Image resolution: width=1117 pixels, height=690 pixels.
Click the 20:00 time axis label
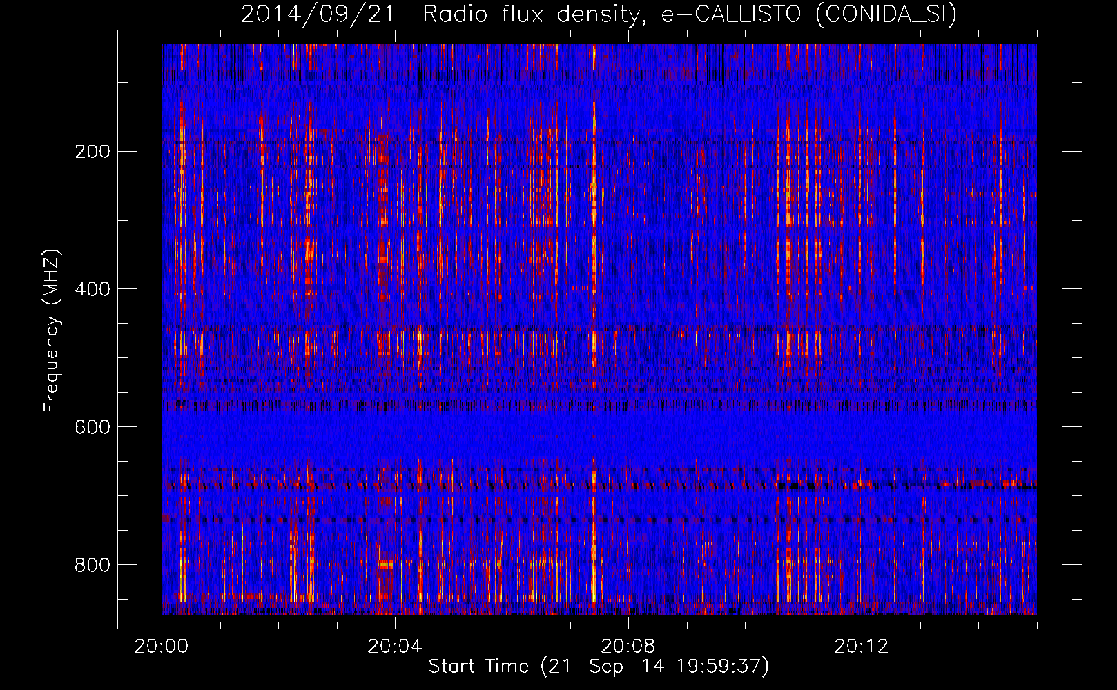pyautogui.click(x=162, y=647)
